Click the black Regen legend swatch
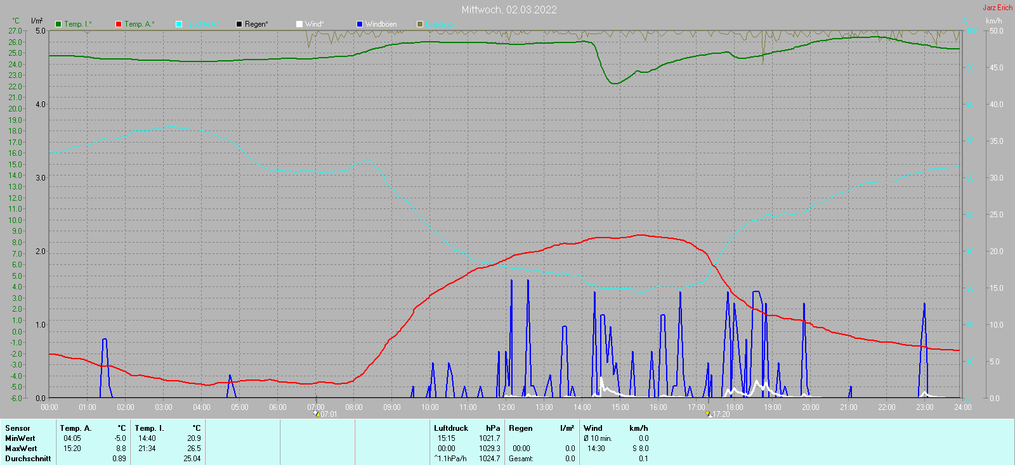Viewport: 1015px width, 465px height. pyautogui.click(x=239, y=24)
